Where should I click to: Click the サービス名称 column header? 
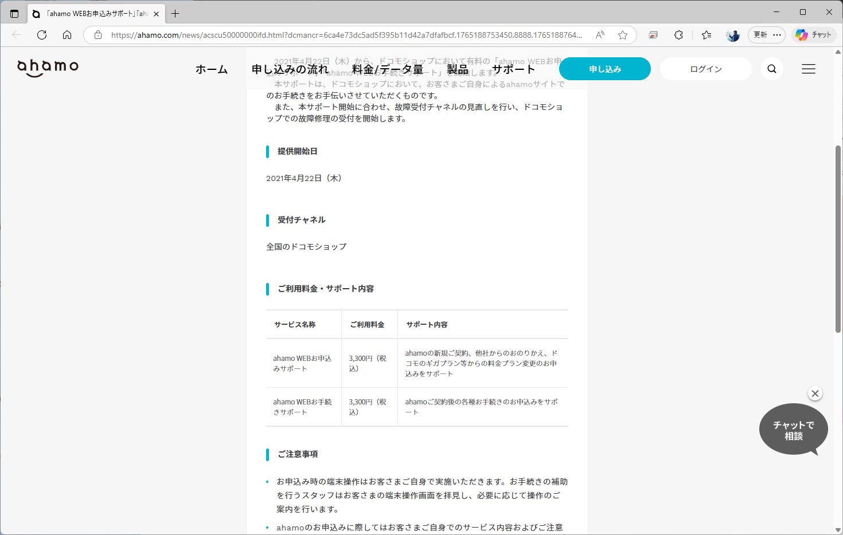(295, 325)
